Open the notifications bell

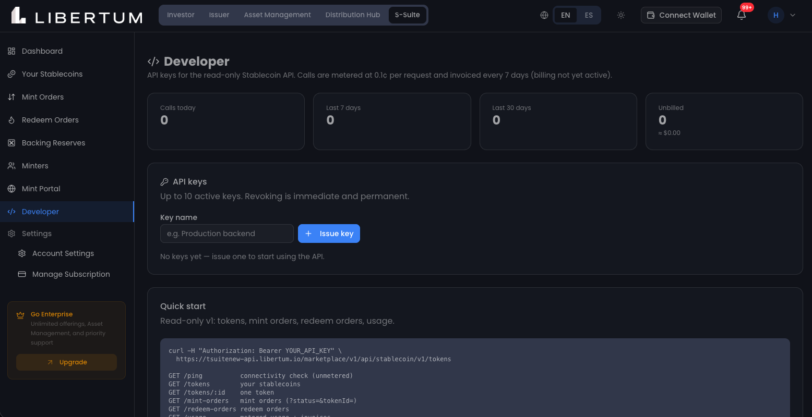742,15
